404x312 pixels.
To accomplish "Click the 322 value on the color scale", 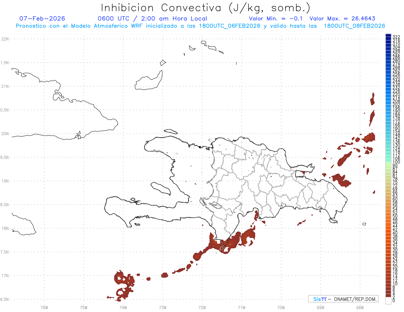I will (396, 37).
